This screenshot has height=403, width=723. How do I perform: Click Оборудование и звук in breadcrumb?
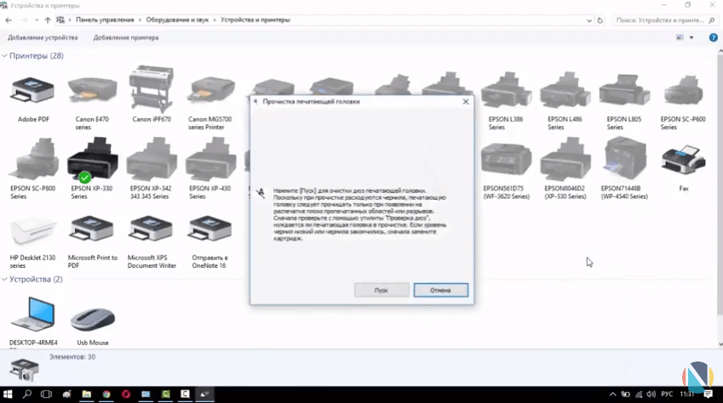click(177, 20)
